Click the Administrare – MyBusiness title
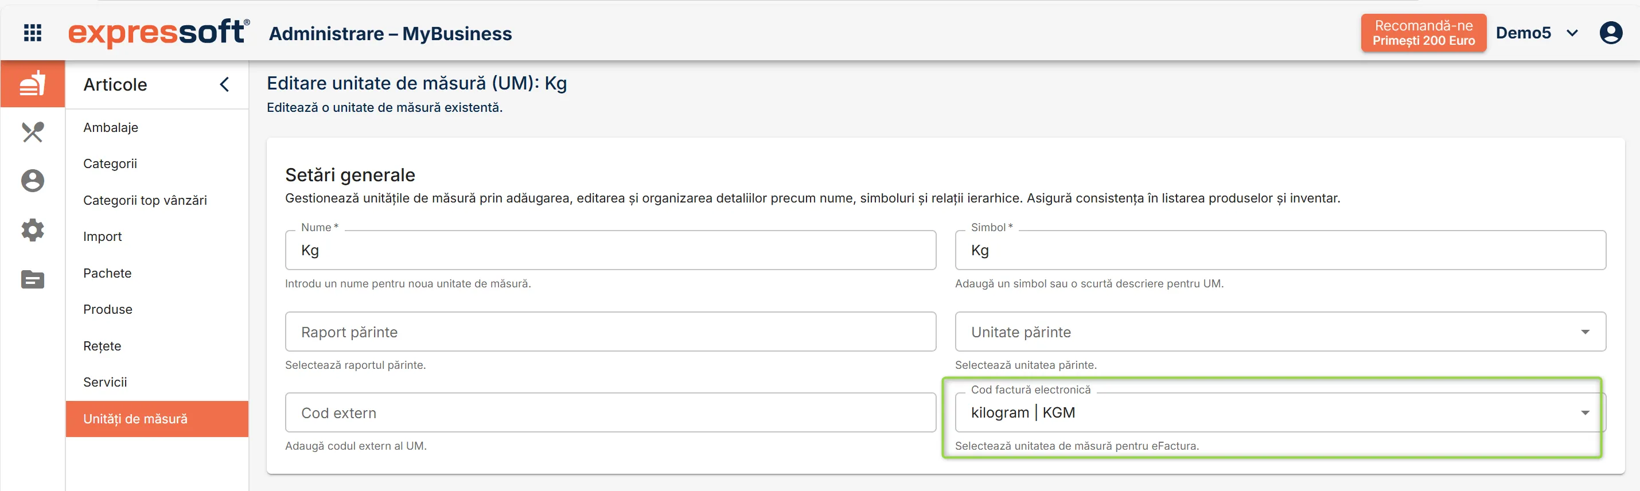This screenshot has height=491, width=1640. [390, 34]
